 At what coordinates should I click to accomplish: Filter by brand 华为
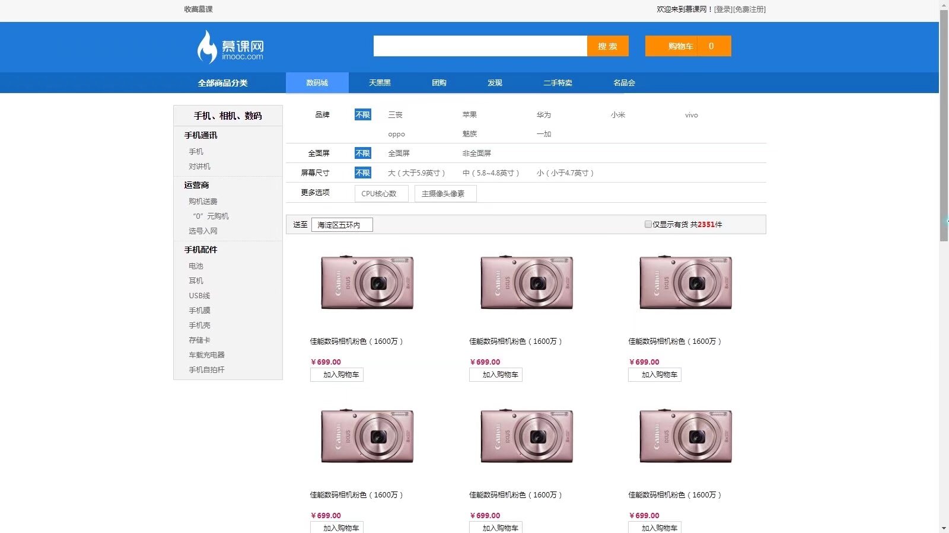[543, 115]
